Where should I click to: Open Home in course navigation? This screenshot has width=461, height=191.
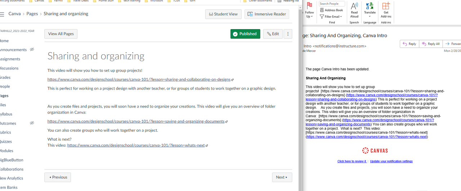coord(4,41)
